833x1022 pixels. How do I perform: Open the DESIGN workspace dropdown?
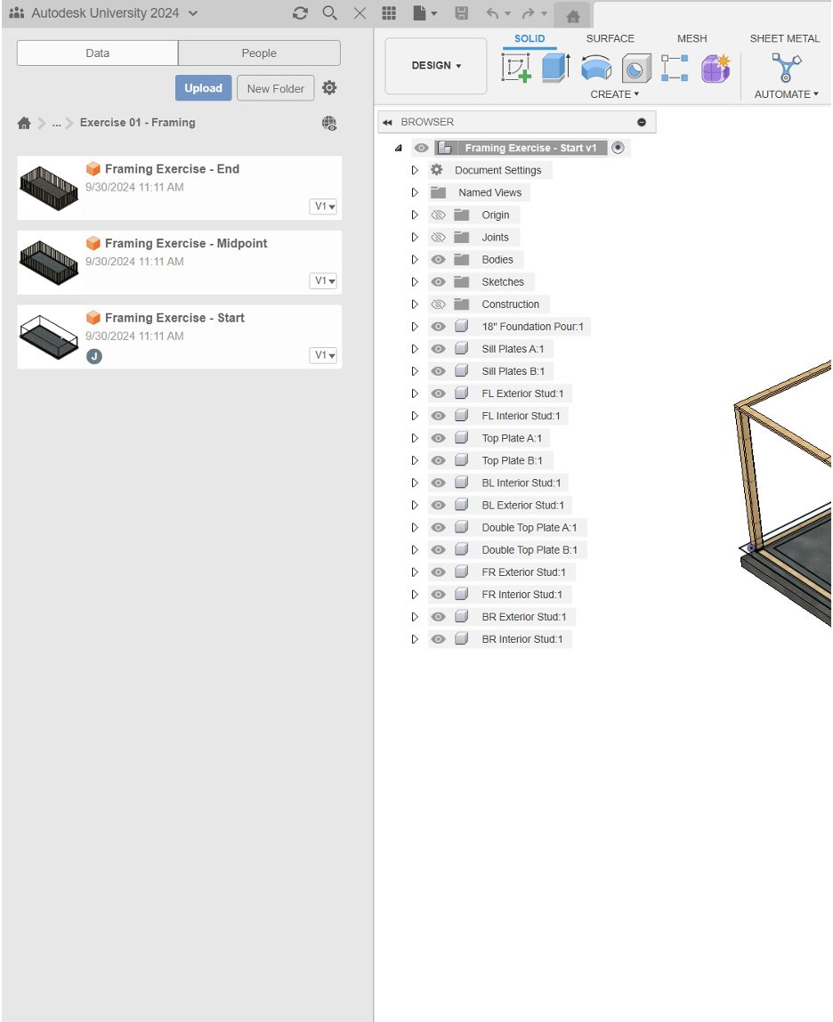(434, 65)
